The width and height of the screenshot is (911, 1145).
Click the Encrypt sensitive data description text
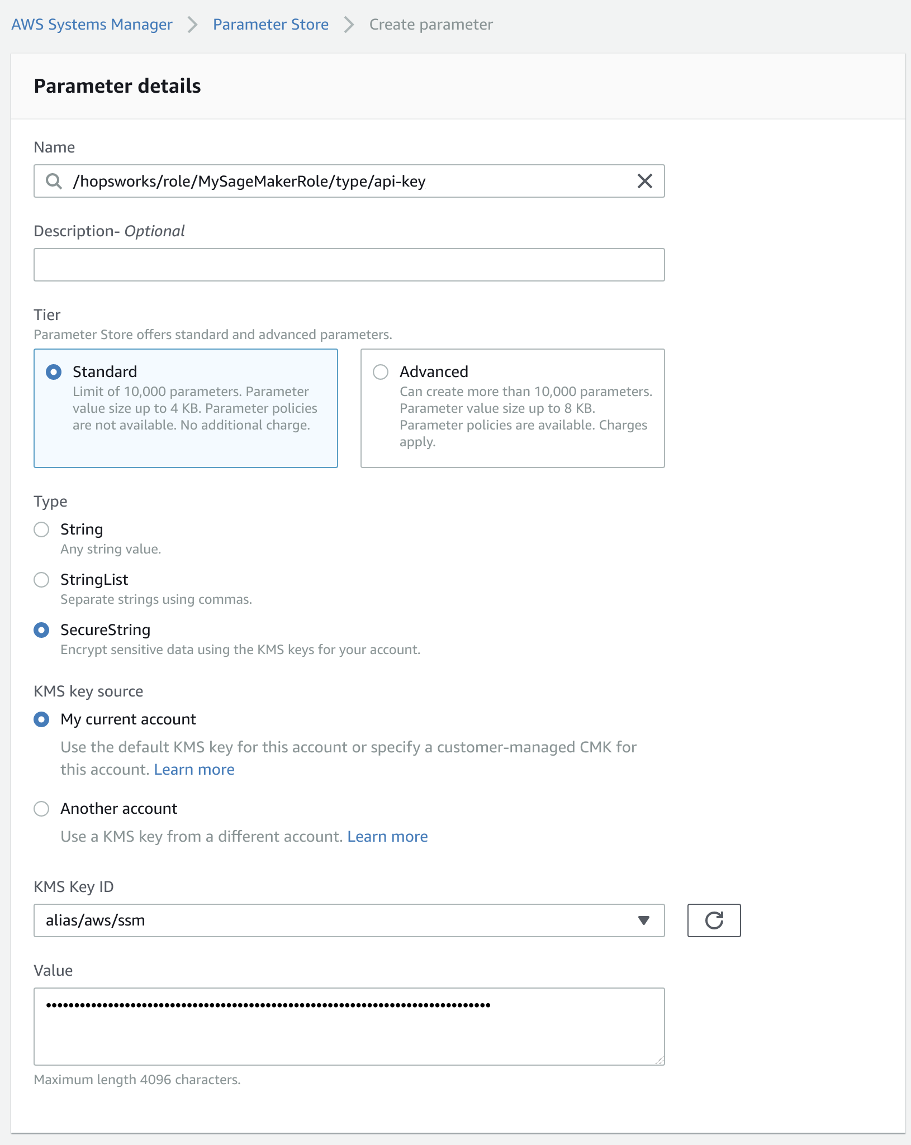click(x=240, y=650)
